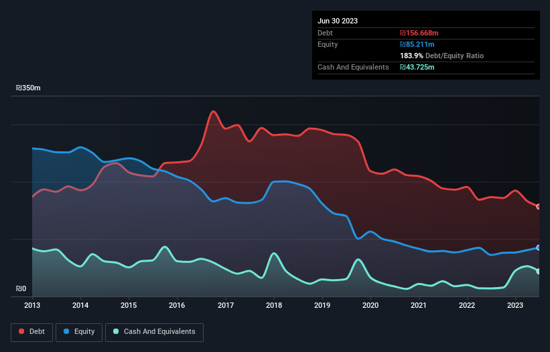The height and width of the screenshot is (352, 550).
Task: Click the ₪156.668m debt value
Action: (419, 33)
